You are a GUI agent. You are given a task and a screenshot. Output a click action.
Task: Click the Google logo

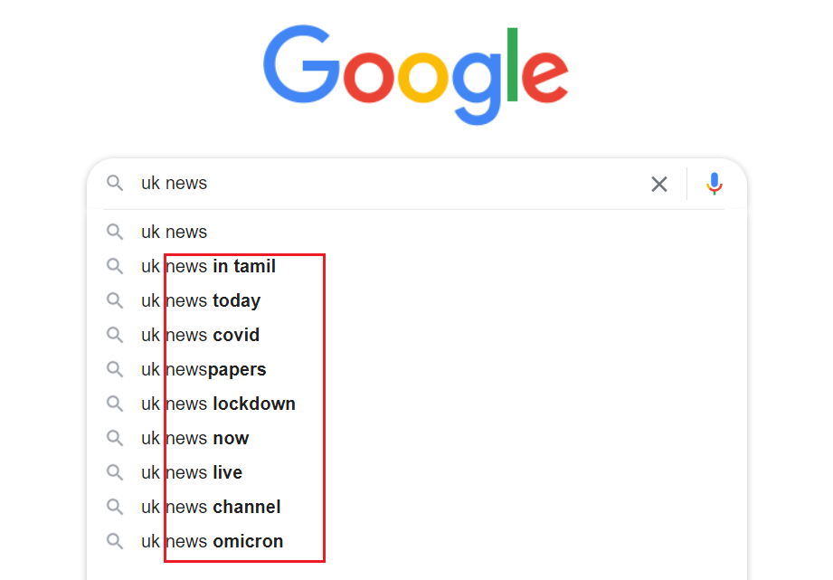click(416, 76)
